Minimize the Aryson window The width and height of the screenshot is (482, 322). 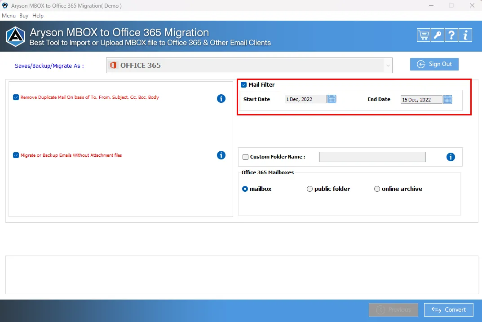point(431,5)
